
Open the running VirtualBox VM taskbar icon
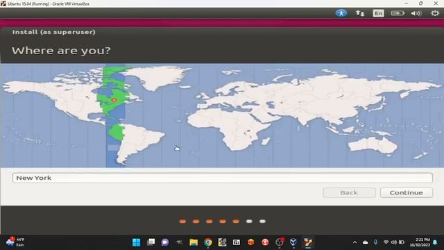point(308,242)
